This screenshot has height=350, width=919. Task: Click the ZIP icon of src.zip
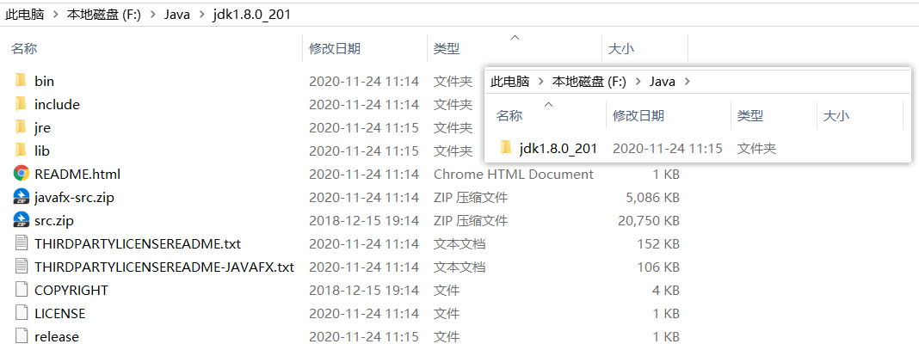22,221
